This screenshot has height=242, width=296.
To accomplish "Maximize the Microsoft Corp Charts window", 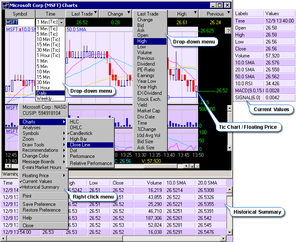I will [220, 5].
